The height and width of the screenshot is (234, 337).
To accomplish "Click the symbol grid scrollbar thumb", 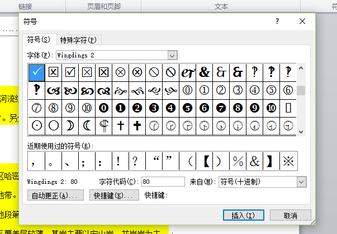I will point(301,90).
